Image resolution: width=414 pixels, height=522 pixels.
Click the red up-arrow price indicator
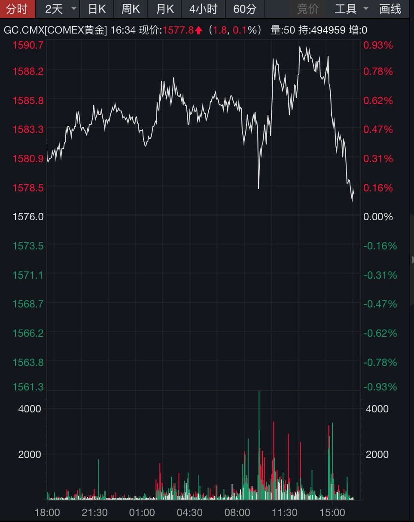coord(198,30)
